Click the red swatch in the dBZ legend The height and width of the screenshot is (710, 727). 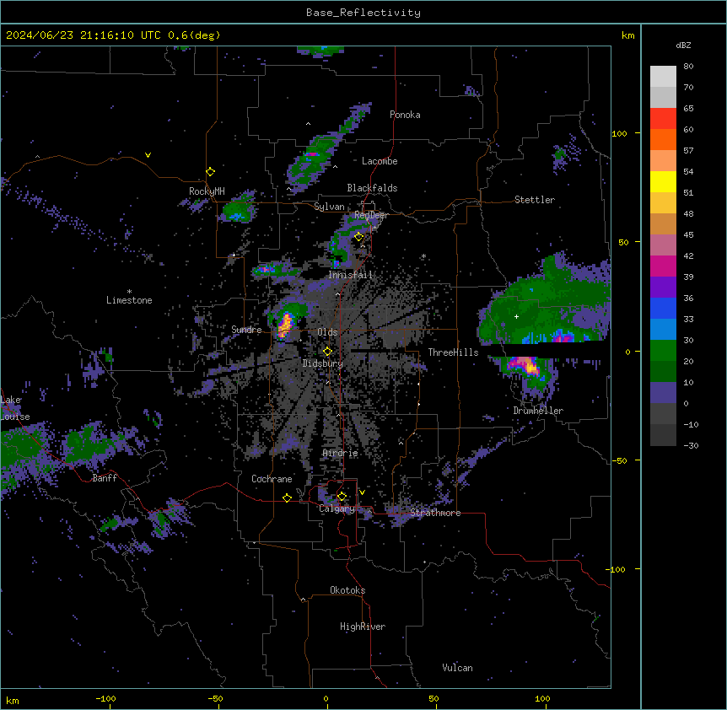point(663,119)
